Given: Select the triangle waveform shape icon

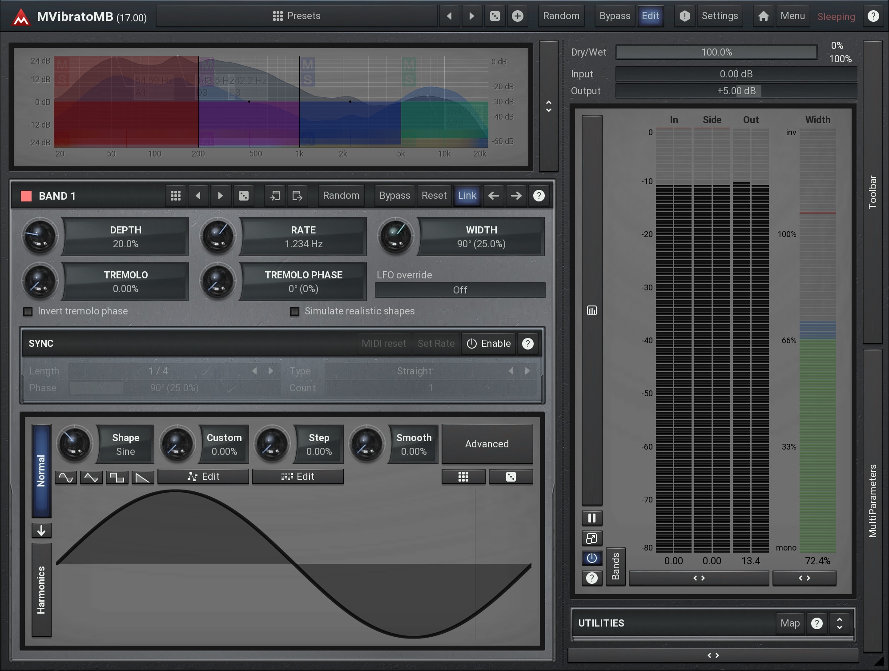Looking at the screenshot, I should (x=91, y=478).
